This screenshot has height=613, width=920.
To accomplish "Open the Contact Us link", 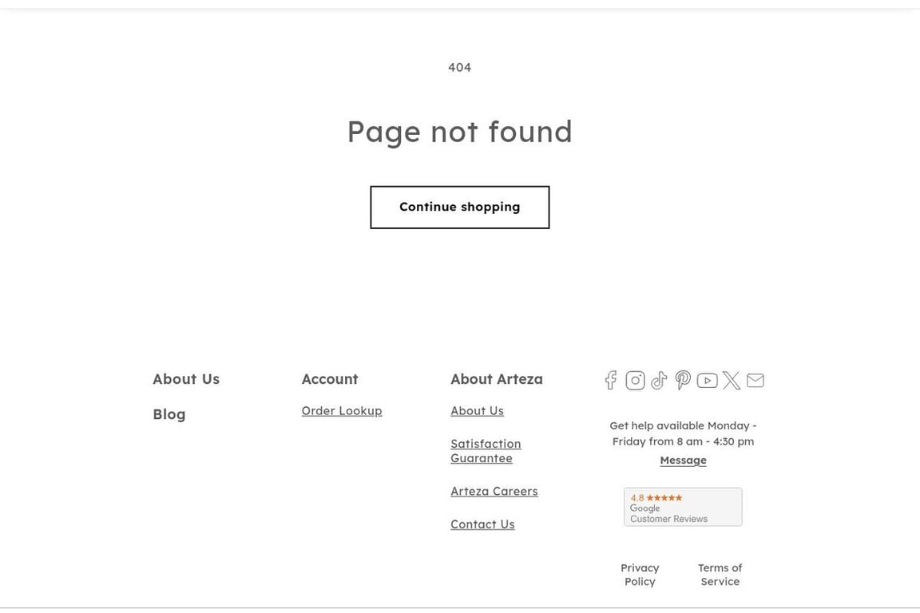I will 482,524.
